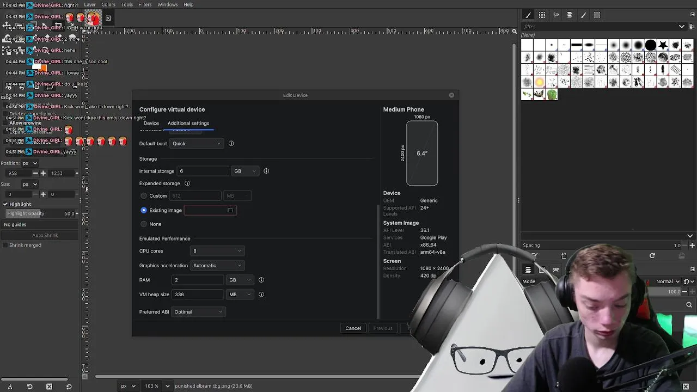Open the CPU cores dropdown
The image size is (697, 392).
(x=217, y=251)
